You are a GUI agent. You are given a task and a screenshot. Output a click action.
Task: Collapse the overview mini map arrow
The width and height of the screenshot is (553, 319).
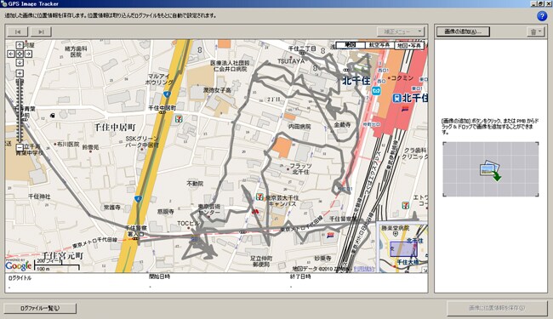[425, 270]
